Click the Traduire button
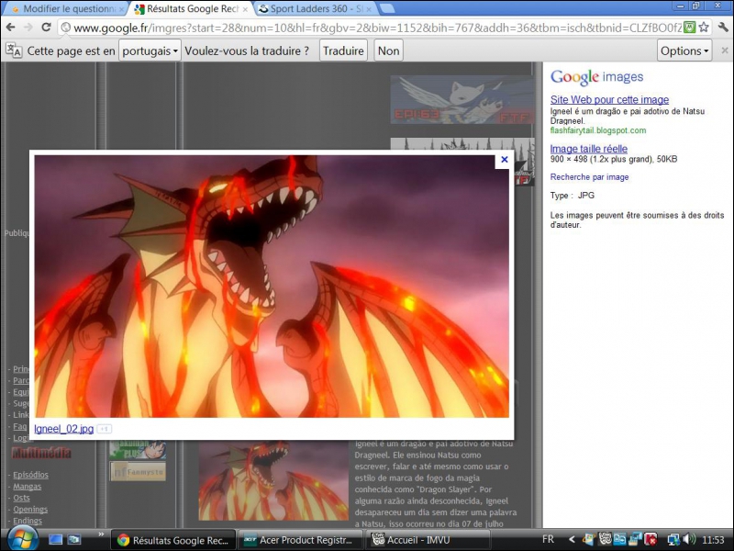 tap(343, 51)
